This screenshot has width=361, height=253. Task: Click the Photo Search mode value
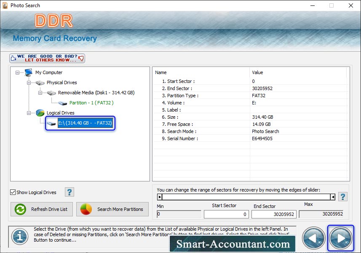click(265, 131)
